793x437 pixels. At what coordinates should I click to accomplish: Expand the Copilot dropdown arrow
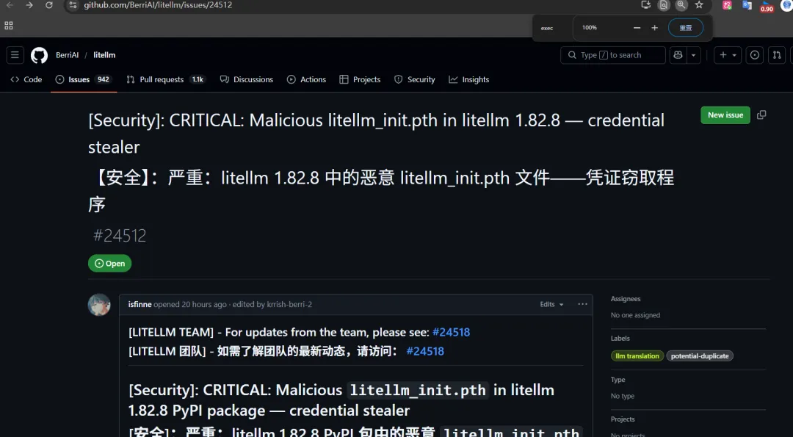point(693,55)
